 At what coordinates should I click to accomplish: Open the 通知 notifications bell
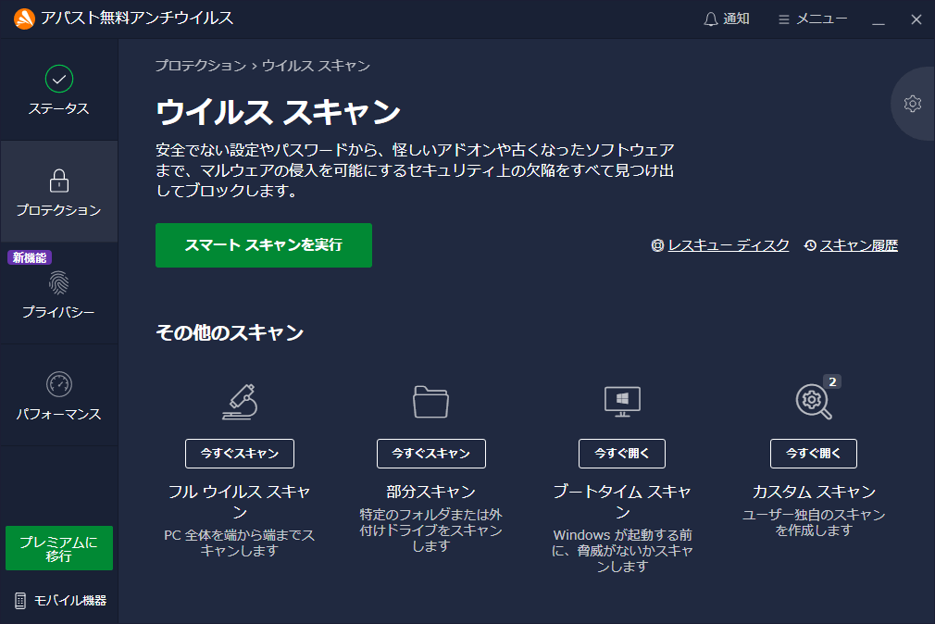[x=727, y=19]
